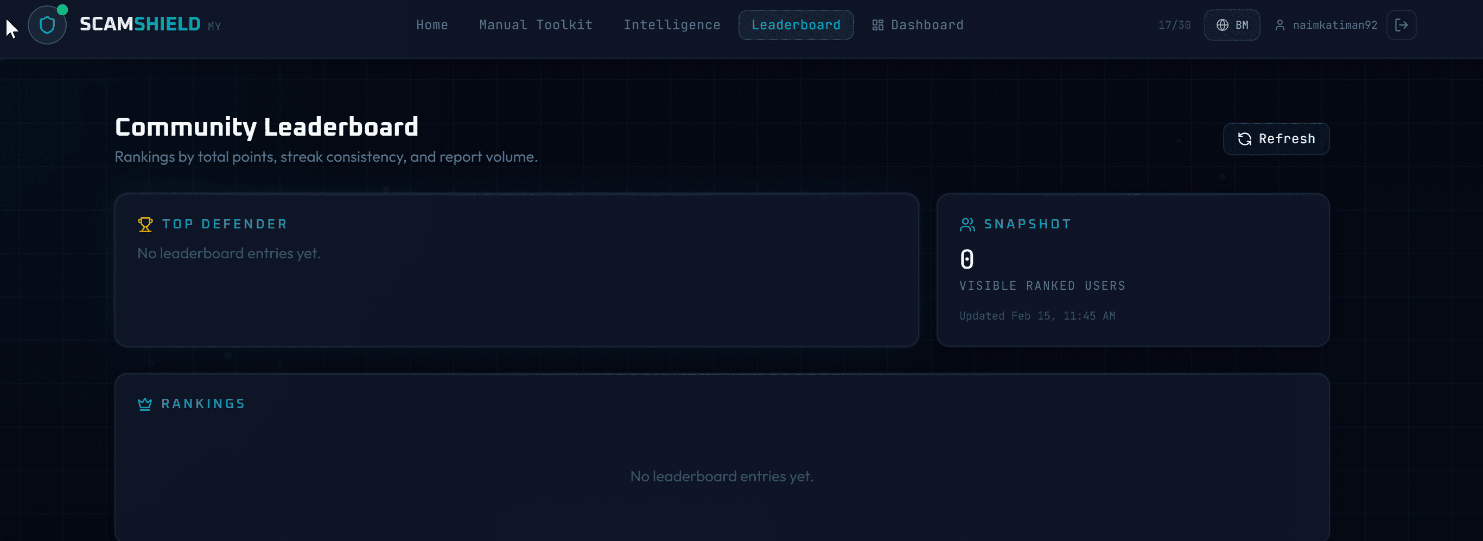1483x541 pixels.
Task: Open the Home navigation item
Action: click(432, 25)
